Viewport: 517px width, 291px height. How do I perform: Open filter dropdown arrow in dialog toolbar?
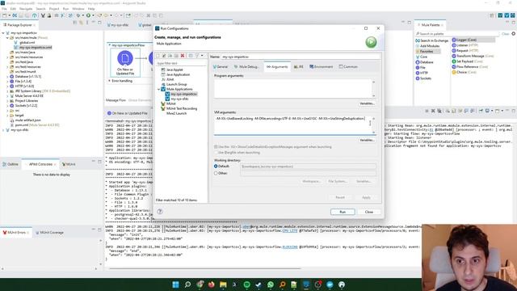click(x=202, y=56)
